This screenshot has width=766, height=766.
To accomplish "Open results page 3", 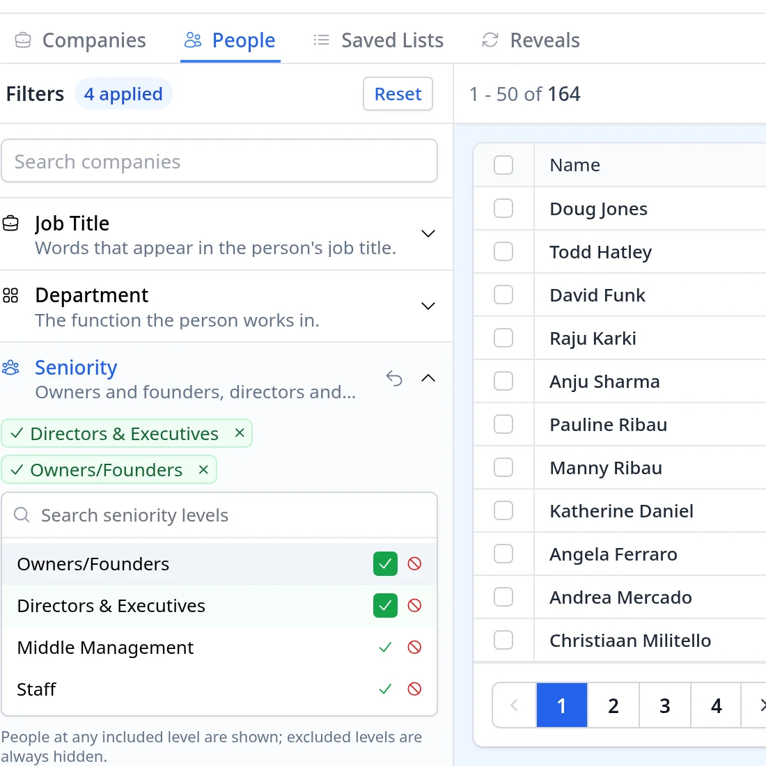I will tap(665, 705).
